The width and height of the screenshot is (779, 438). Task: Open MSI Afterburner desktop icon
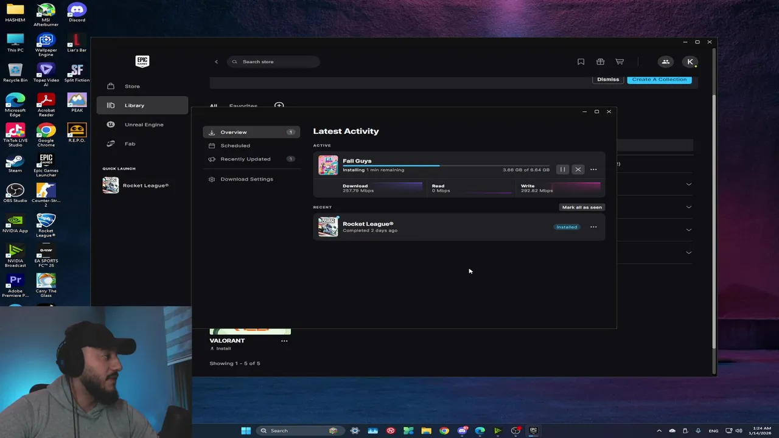(x=46, y=15)
